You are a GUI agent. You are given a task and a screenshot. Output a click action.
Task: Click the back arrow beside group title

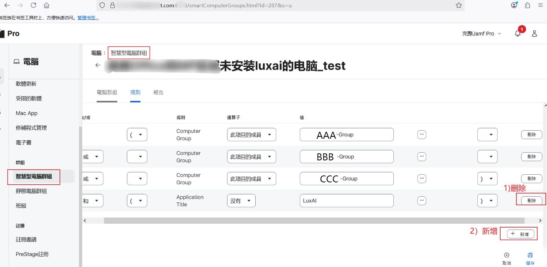98,65
